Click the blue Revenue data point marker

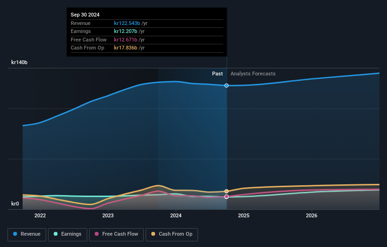pos(226,86)
